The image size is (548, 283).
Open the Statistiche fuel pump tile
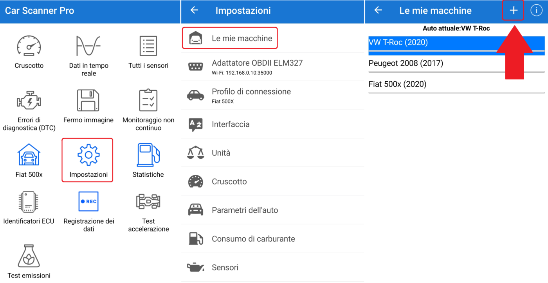(x=148, y=160)
